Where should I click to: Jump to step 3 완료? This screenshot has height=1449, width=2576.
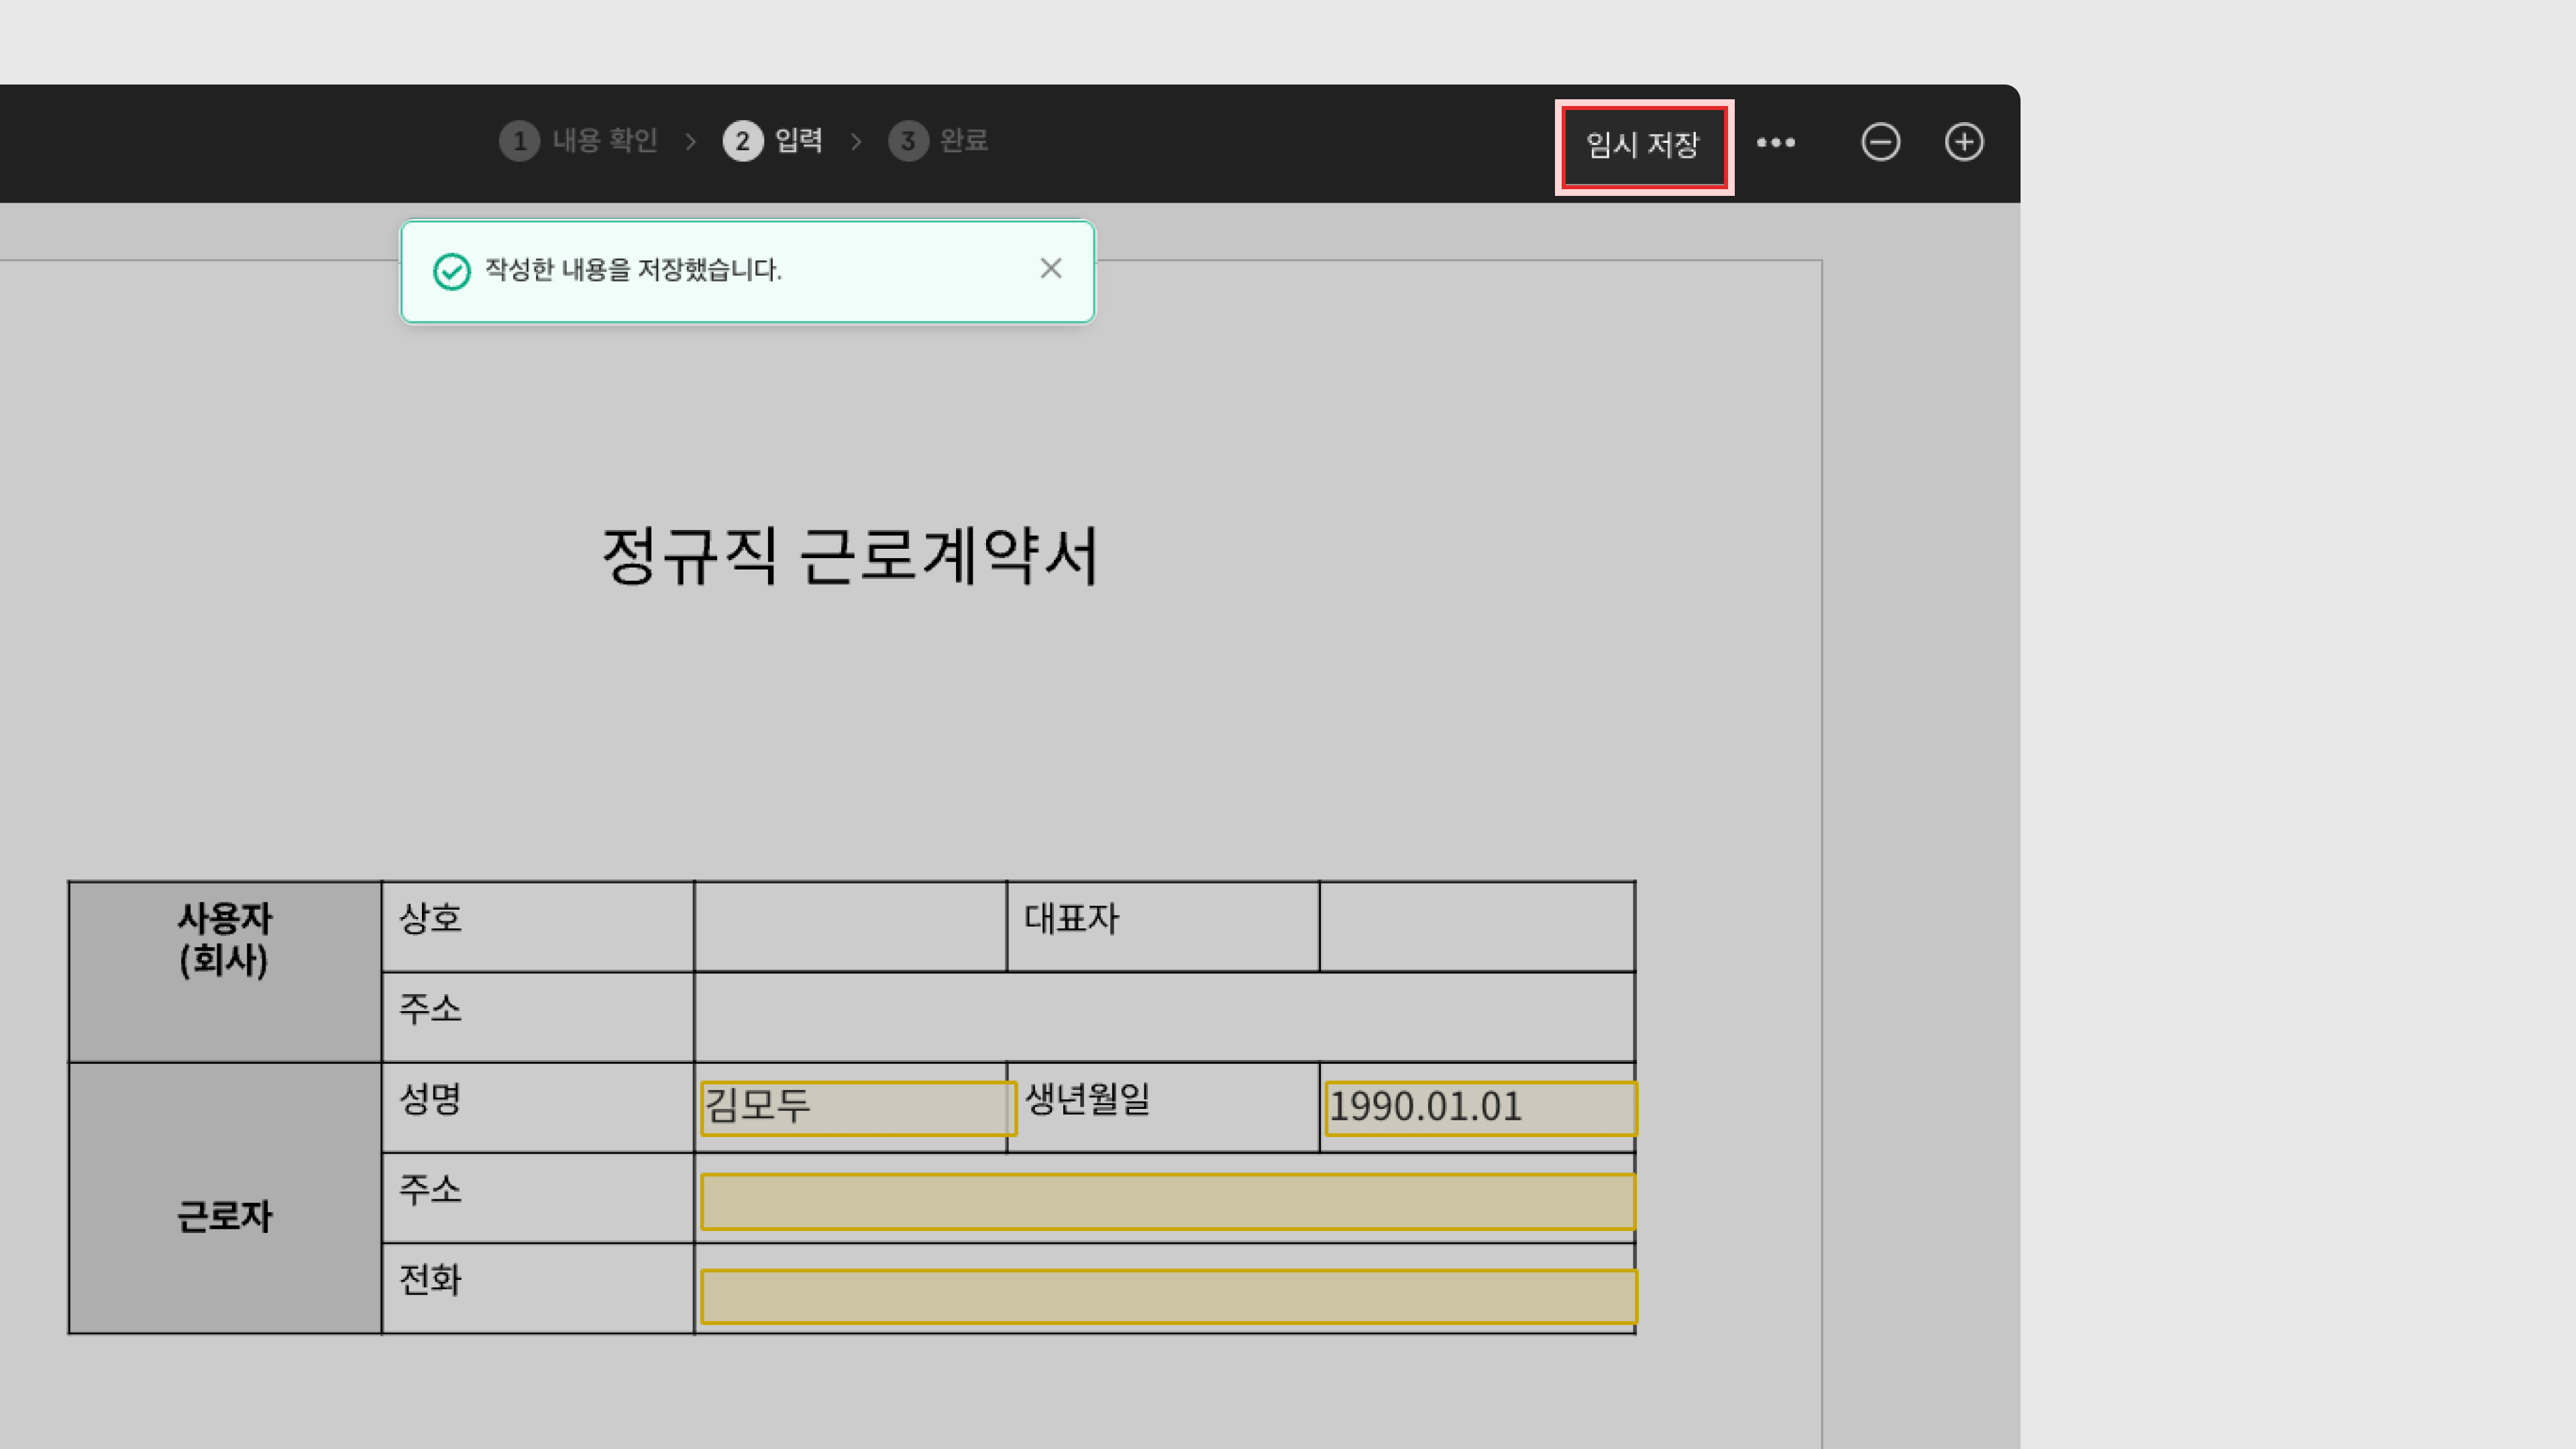963,141
